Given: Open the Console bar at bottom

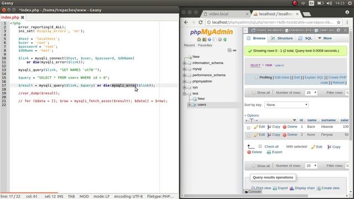Looking at the screenshot, I should (x=252, y=192).
